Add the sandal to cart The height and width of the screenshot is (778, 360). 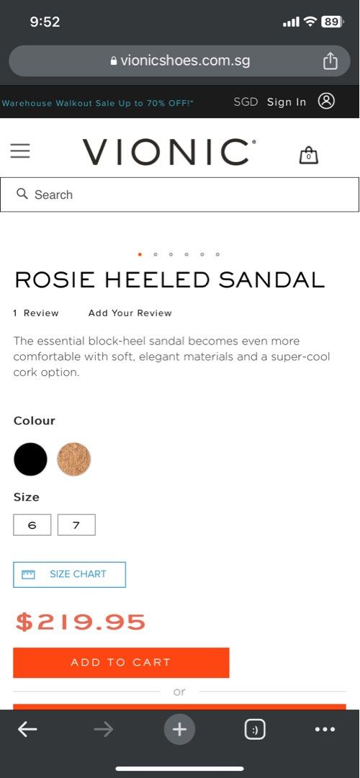point(121,663)
